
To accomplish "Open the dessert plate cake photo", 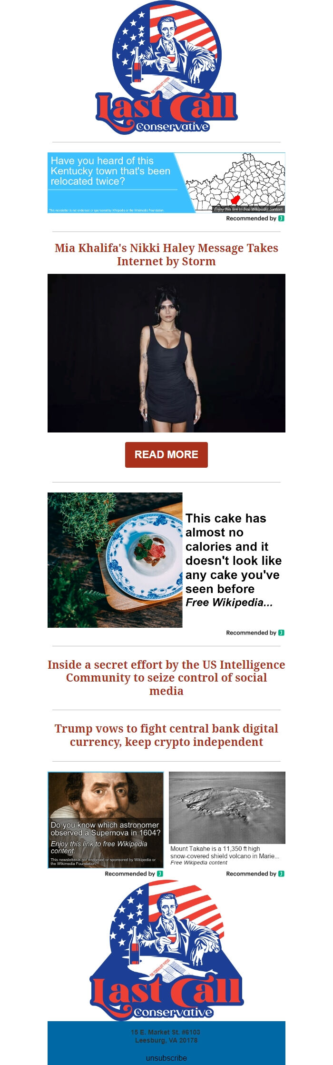I will click(115, 560).
